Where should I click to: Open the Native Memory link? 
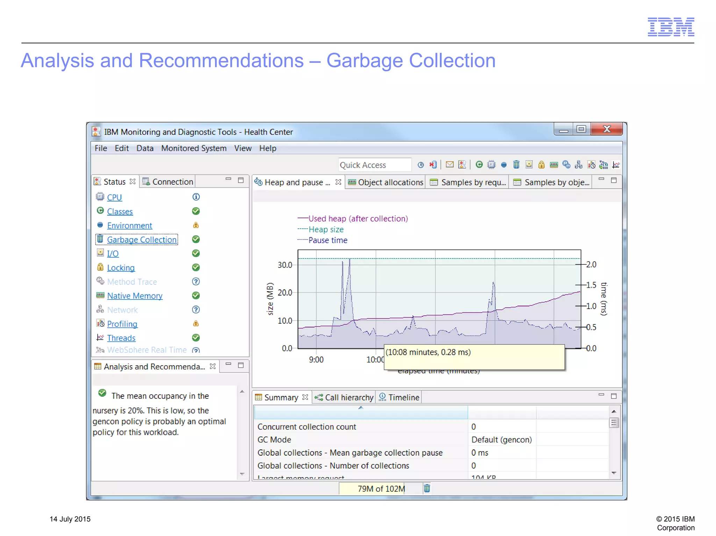pos(135,296)
